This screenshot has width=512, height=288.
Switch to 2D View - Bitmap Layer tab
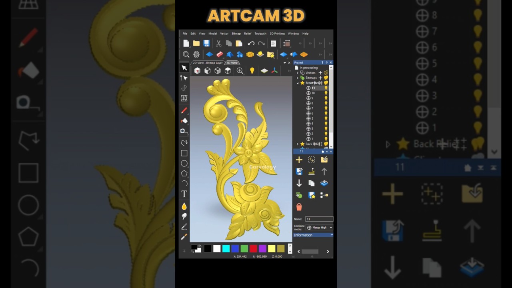pyautogui.click(x=208, y=63)
